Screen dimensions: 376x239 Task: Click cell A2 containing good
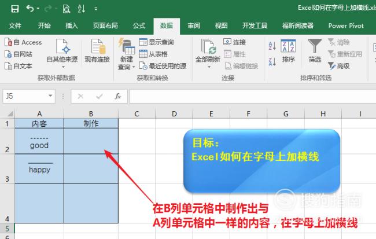[x=39, y=141]
